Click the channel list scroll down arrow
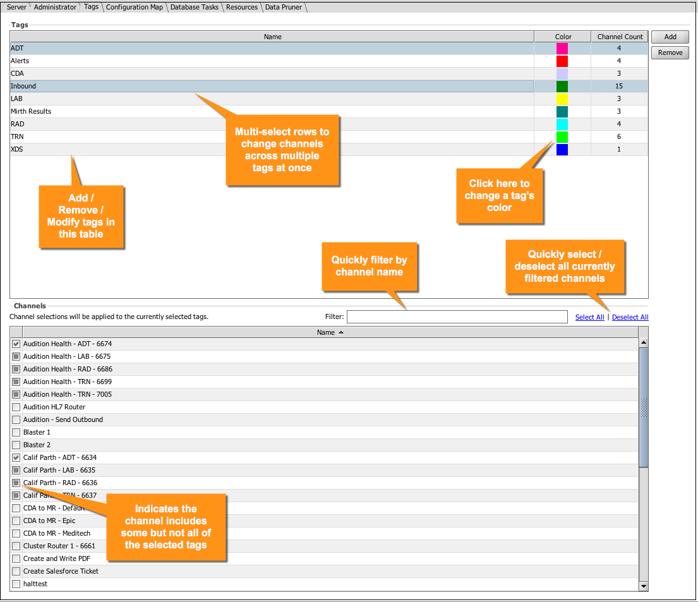The image size is (698, 602). [x=644, y=586]
